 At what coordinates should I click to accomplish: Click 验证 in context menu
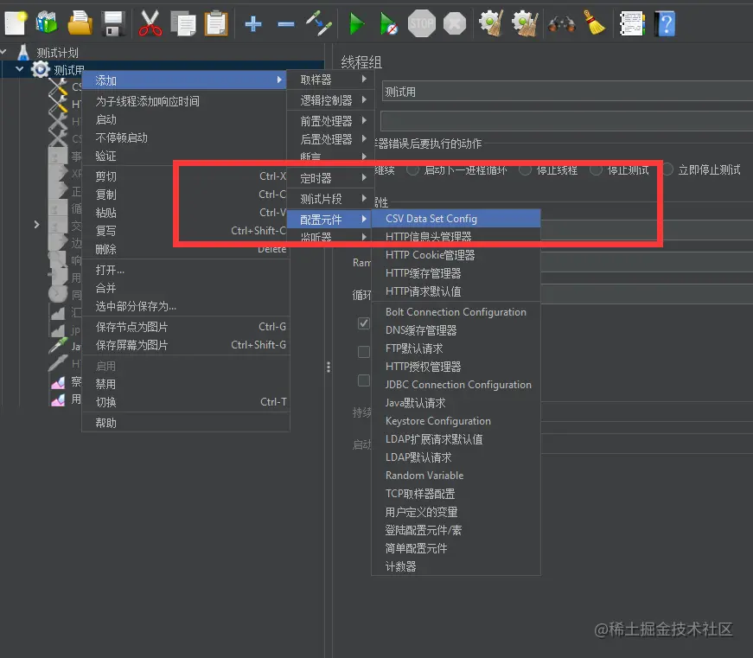click(x=185, y=157)
